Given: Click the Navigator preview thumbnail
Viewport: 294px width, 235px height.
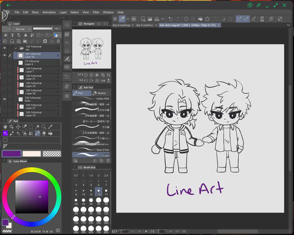Looking at the screenshot, I should pos(92,49).
